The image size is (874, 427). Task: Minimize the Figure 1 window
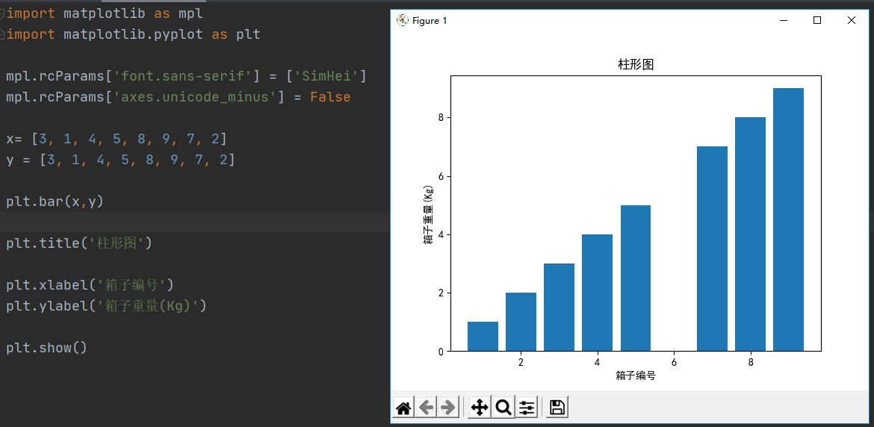coord(784,21)
